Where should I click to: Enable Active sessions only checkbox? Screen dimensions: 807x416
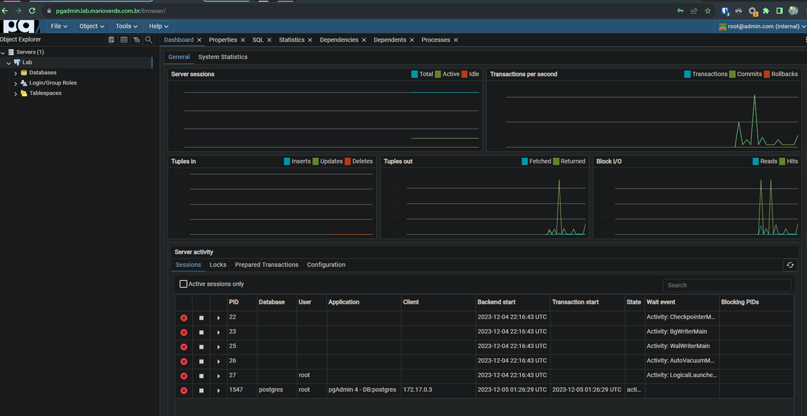tap(184, 284)
